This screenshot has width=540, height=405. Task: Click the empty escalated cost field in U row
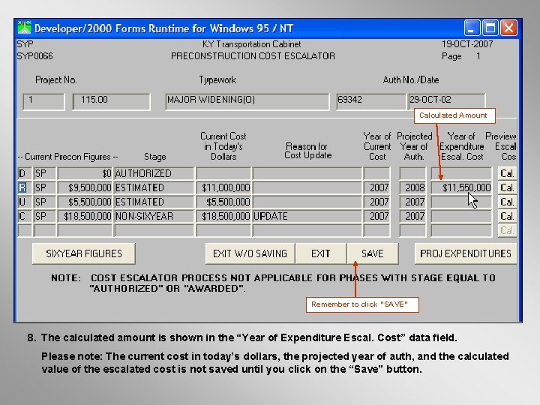pos(461,202)
